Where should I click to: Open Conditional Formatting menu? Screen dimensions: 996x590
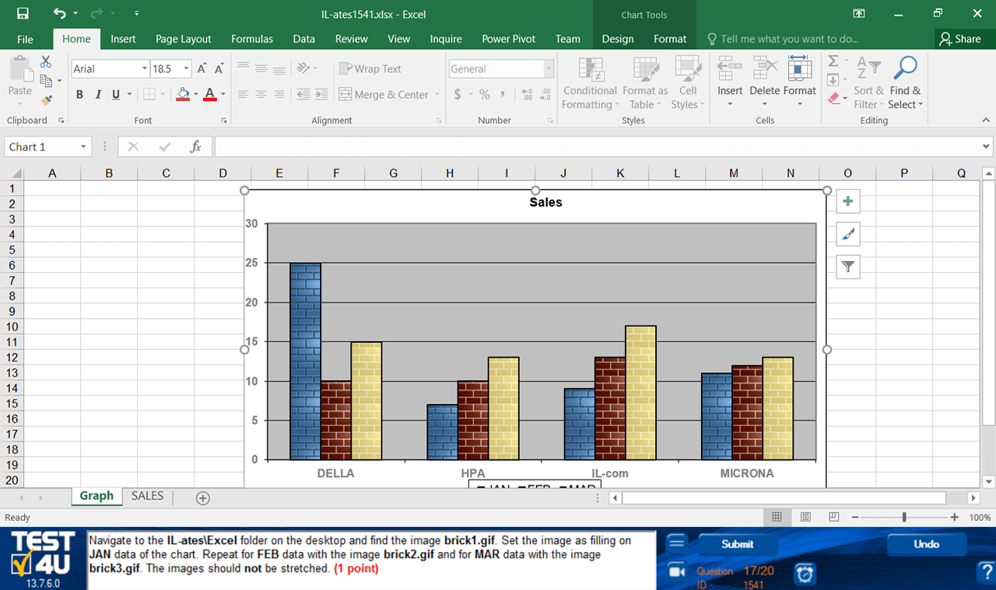(591, 82)
